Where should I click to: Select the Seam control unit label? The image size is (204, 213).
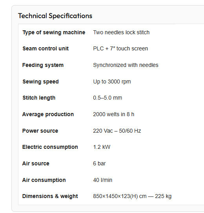pyautogui.click(x=46, y=48)
